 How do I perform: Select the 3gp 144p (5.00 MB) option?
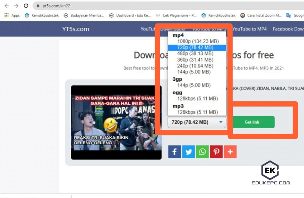tap(194, 85)
